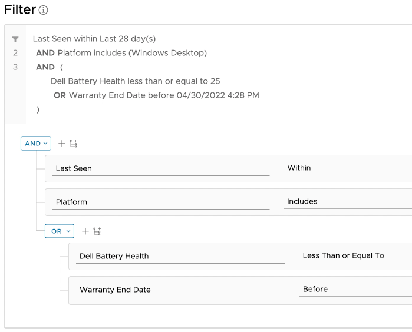Click the Platform includes query line

click(132, 53)
